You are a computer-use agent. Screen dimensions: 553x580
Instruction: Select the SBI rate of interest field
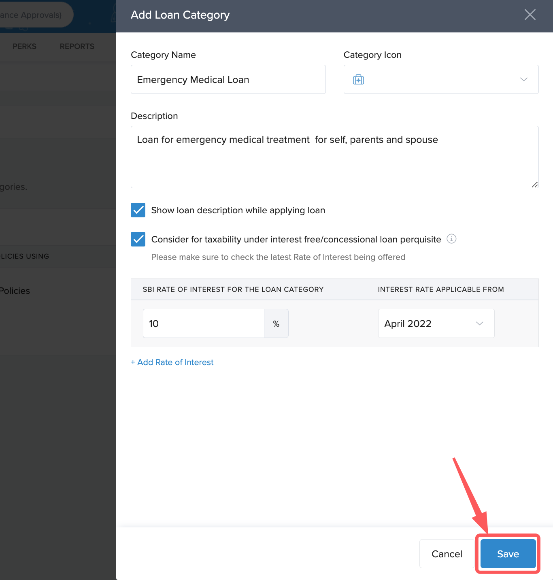pyautogui.click(x=203, y=324)
